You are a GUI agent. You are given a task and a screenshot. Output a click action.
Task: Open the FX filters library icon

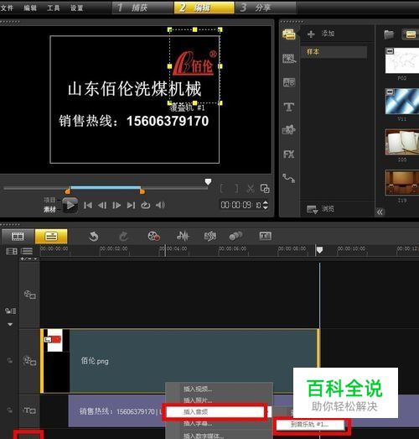click(x=289, y=154)
